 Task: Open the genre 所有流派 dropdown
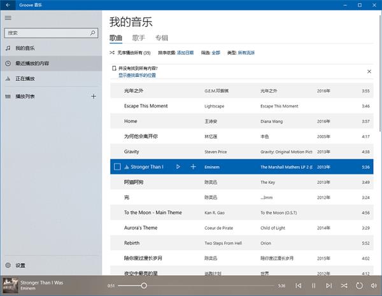246,53
